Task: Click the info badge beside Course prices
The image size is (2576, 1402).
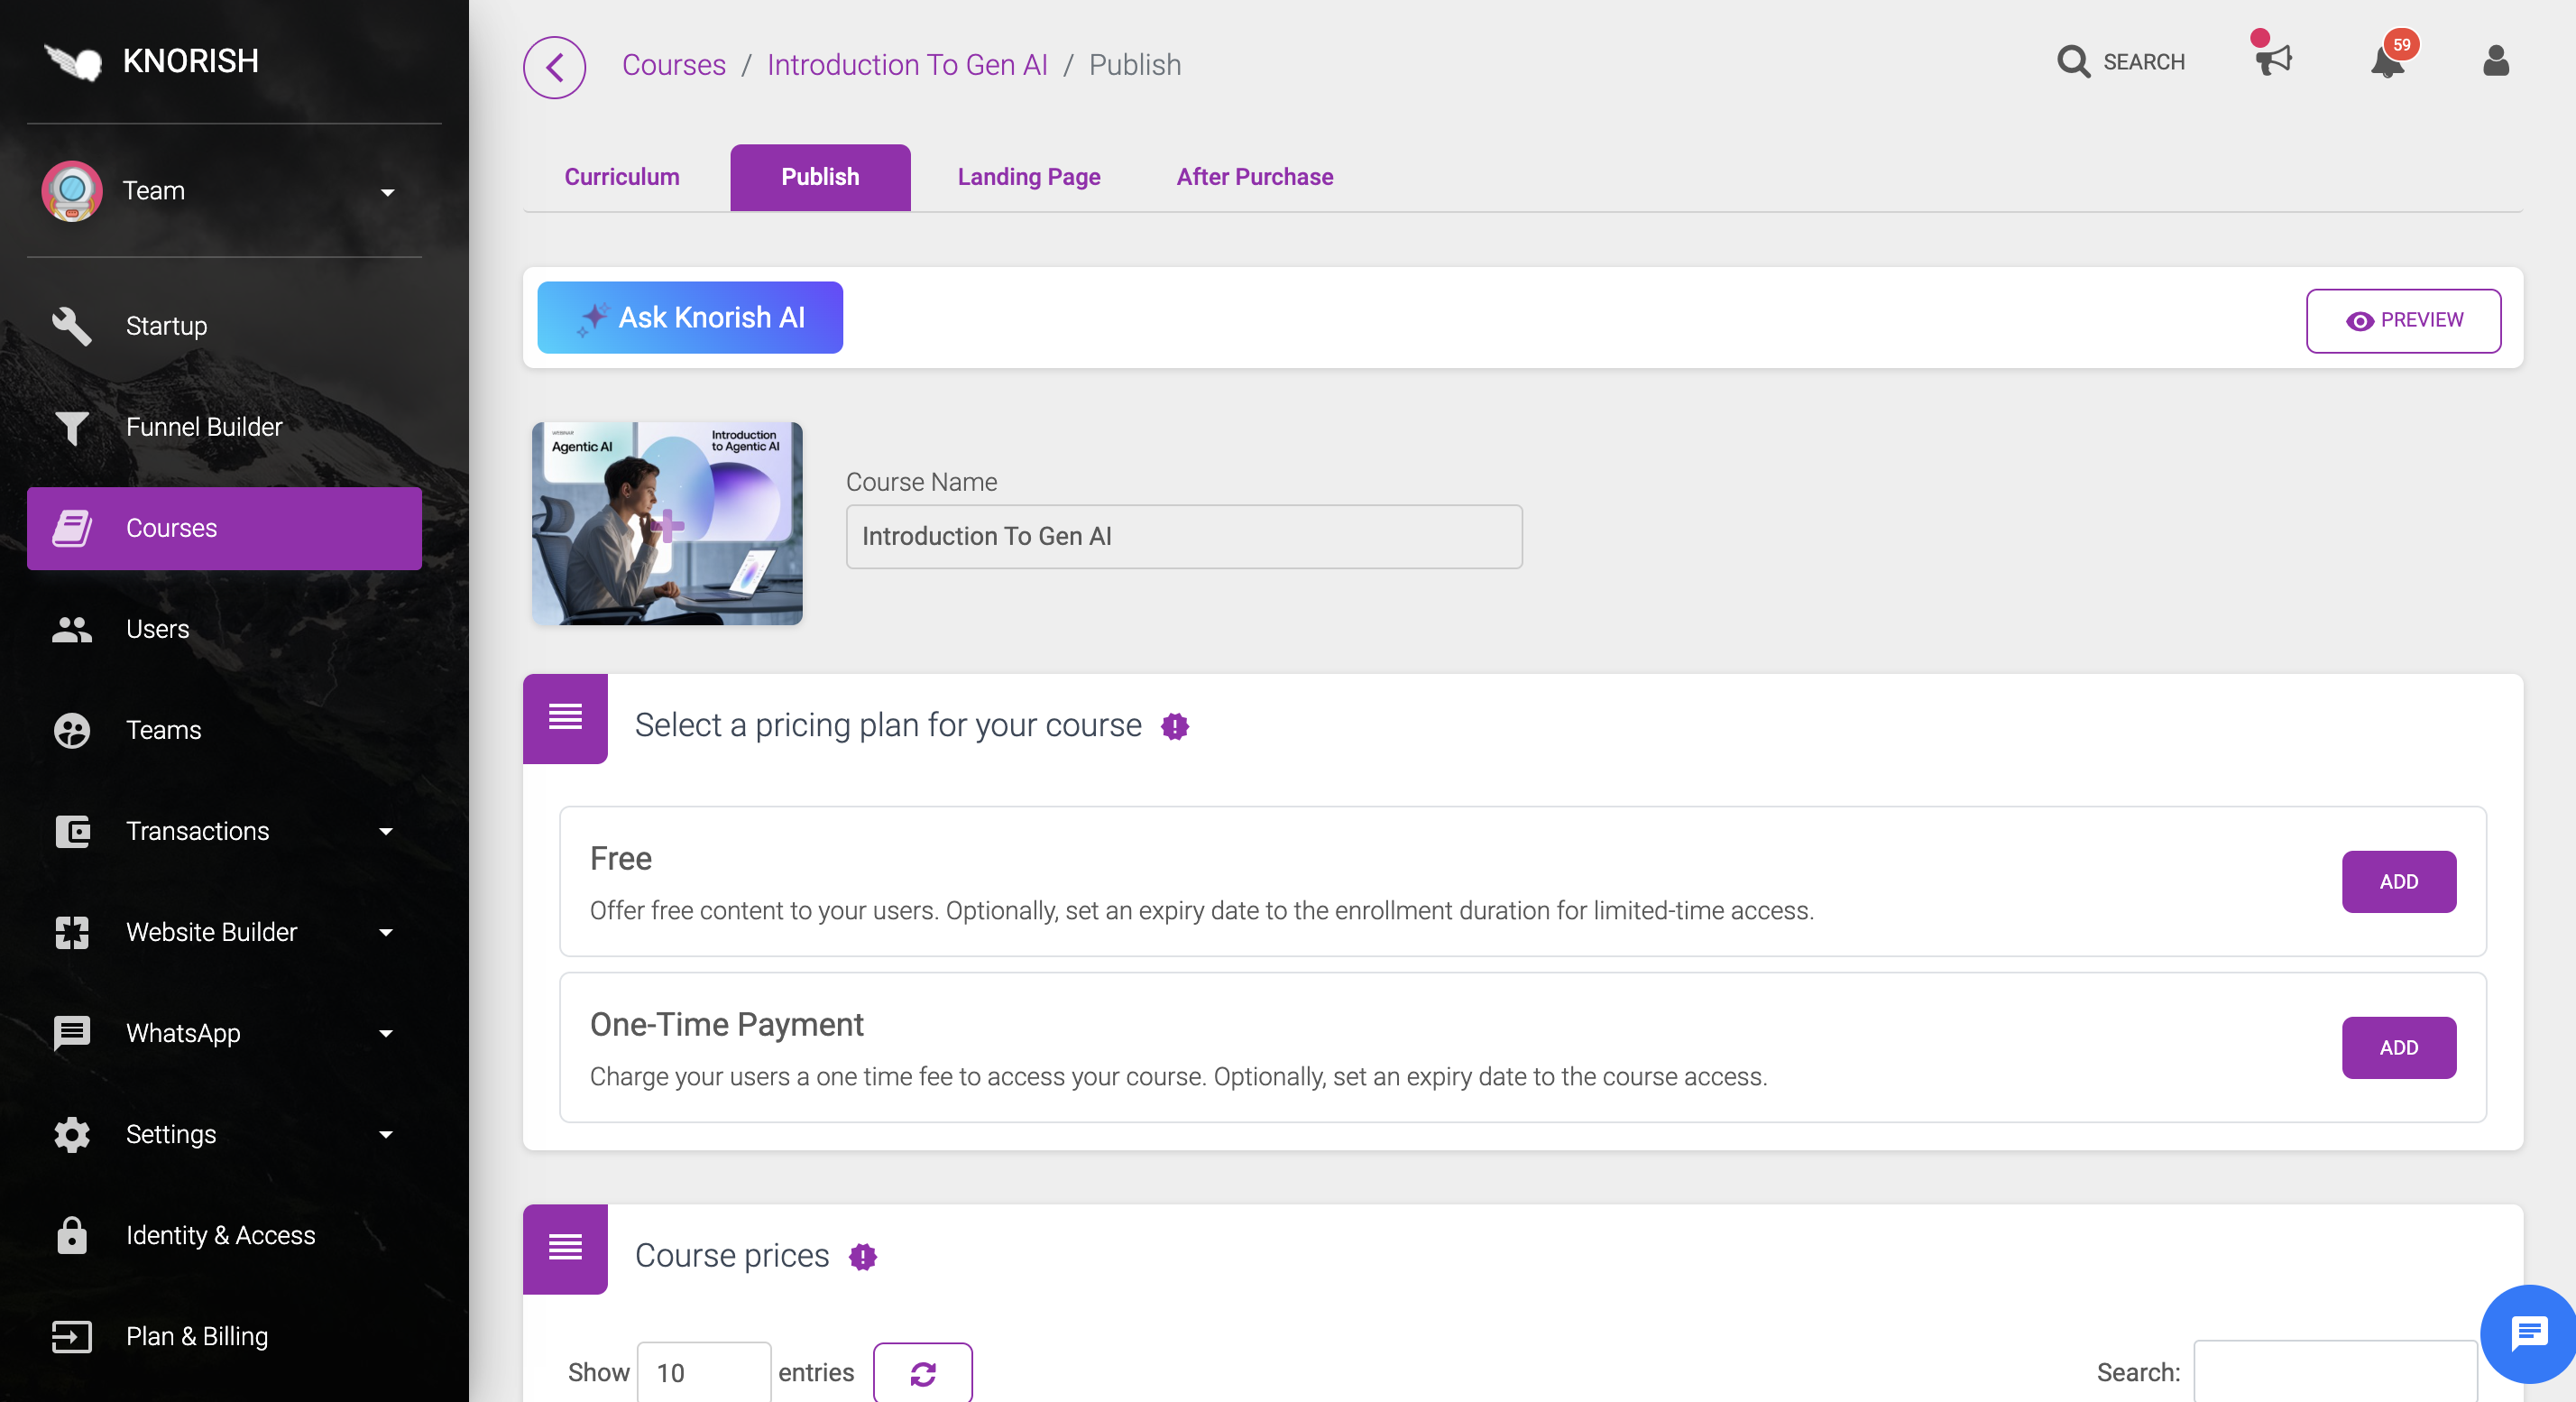Action: point(863,1256)
